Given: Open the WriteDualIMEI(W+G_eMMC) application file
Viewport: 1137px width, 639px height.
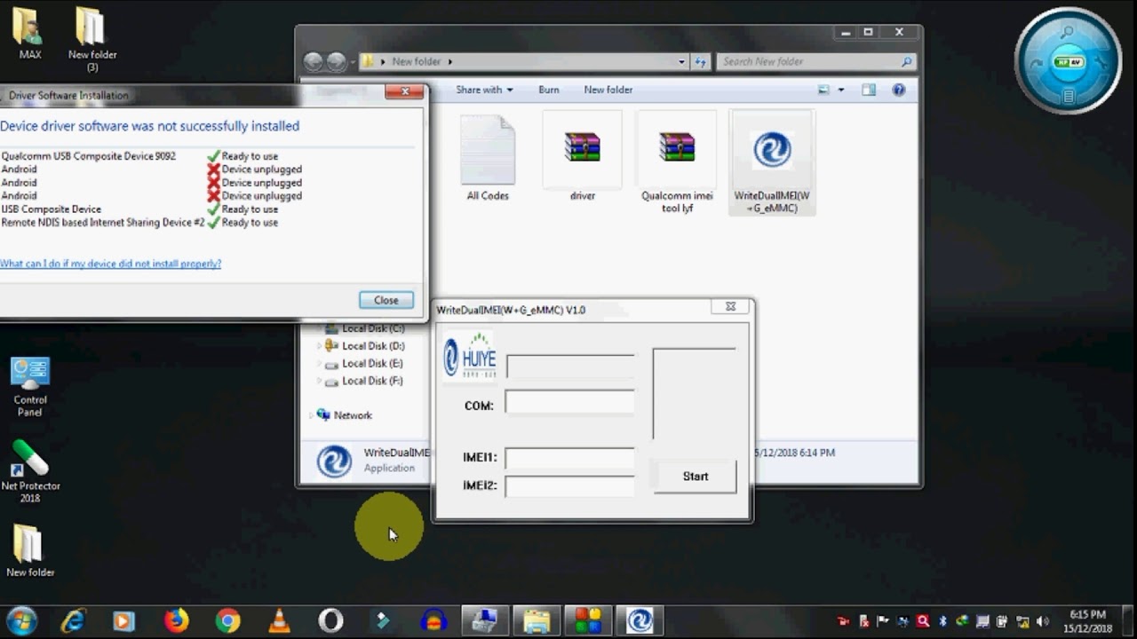Looking at the screenshot, I should click(771, 162).
